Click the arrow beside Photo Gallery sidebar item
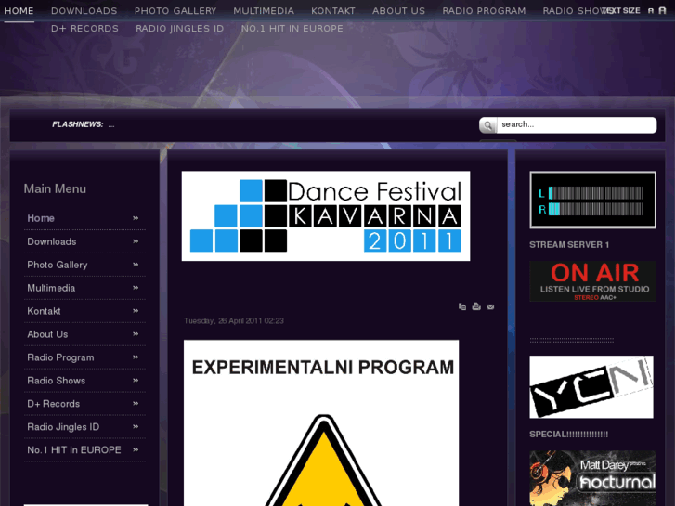Image resolution: width=675 pixels, height=506 pixels. click(x=136, y=265)
